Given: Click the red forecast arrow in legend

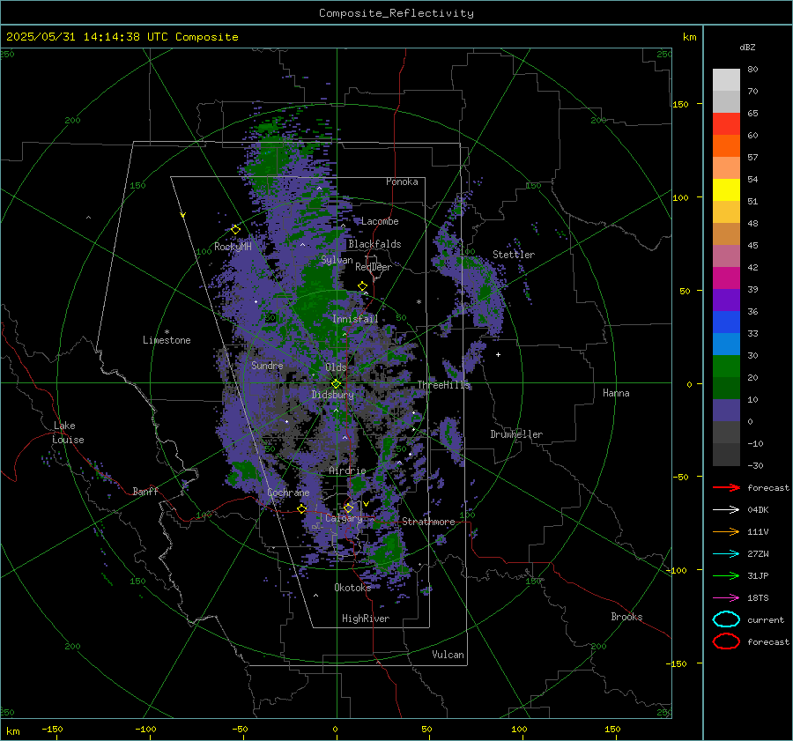Looking at the screenshot, I should click(726, 487).
